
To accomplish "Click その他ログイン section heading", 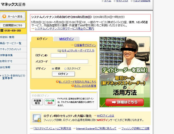I will 40,96.
